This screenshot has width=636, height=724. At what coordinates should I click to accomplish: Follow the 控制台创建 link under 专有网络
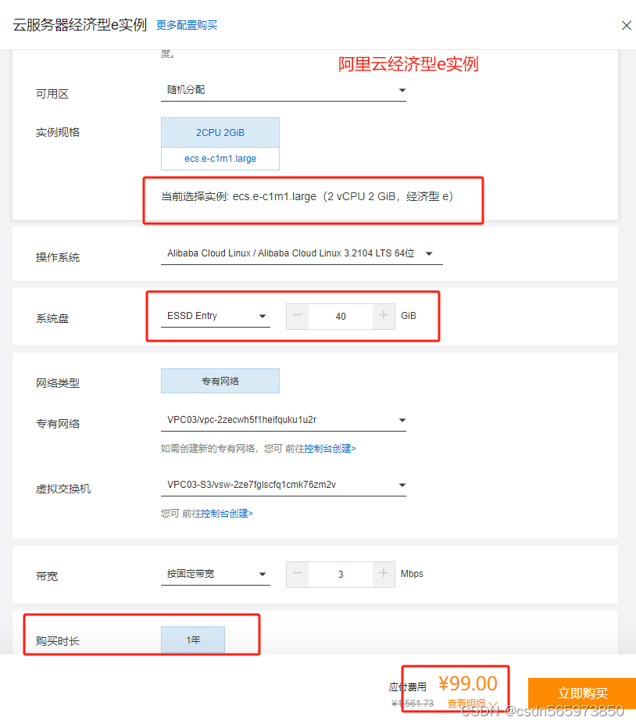330,448
